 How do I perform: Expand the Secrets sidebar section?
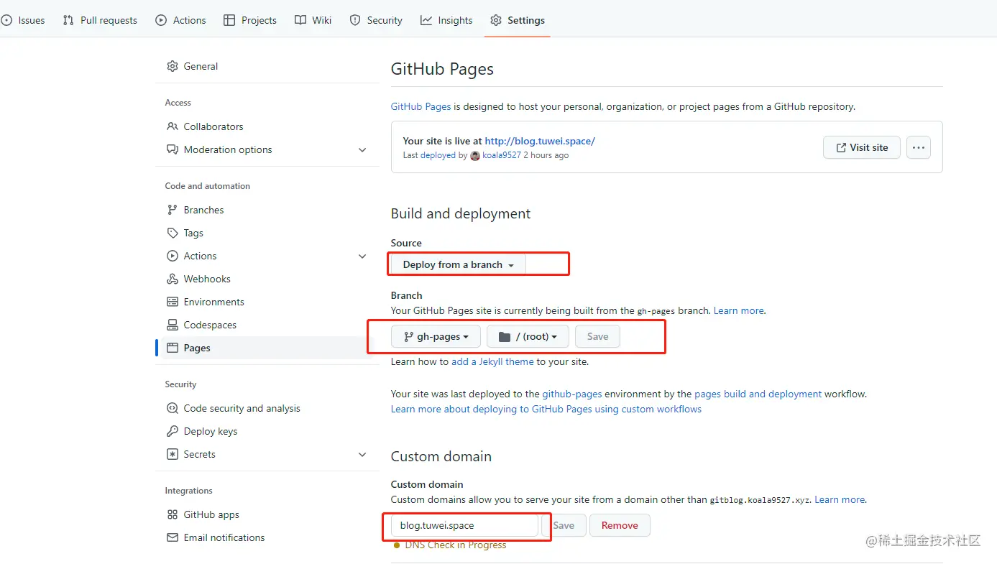[x=362, y=454]
